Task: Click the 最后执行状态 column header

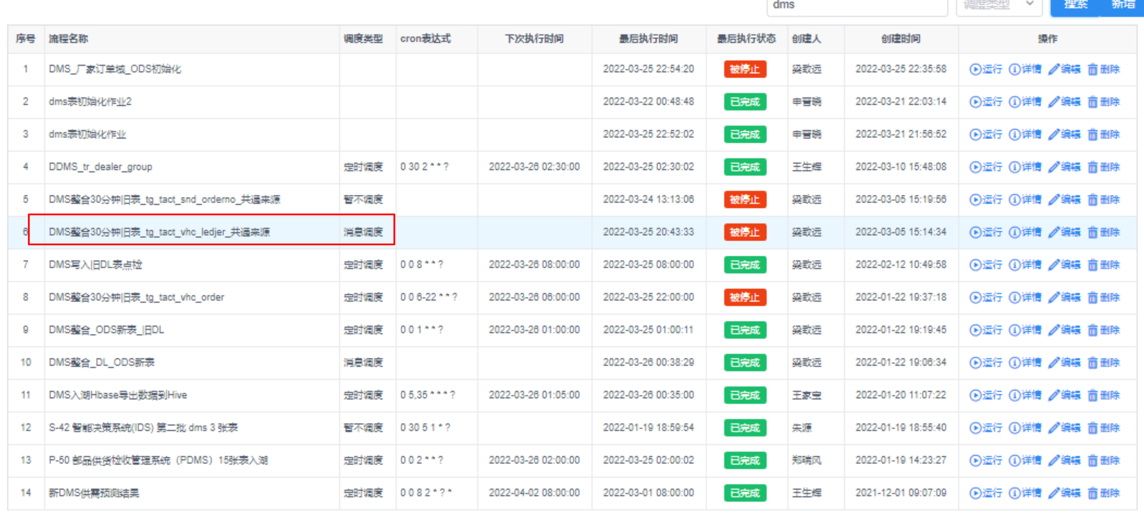Action: tap(746, 39)
